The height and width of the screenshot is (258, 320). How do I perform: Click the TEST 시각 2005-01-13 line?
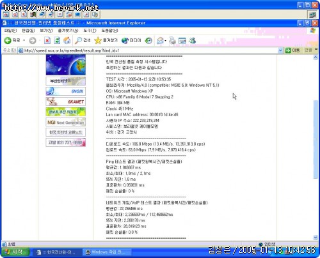(138, 79)
